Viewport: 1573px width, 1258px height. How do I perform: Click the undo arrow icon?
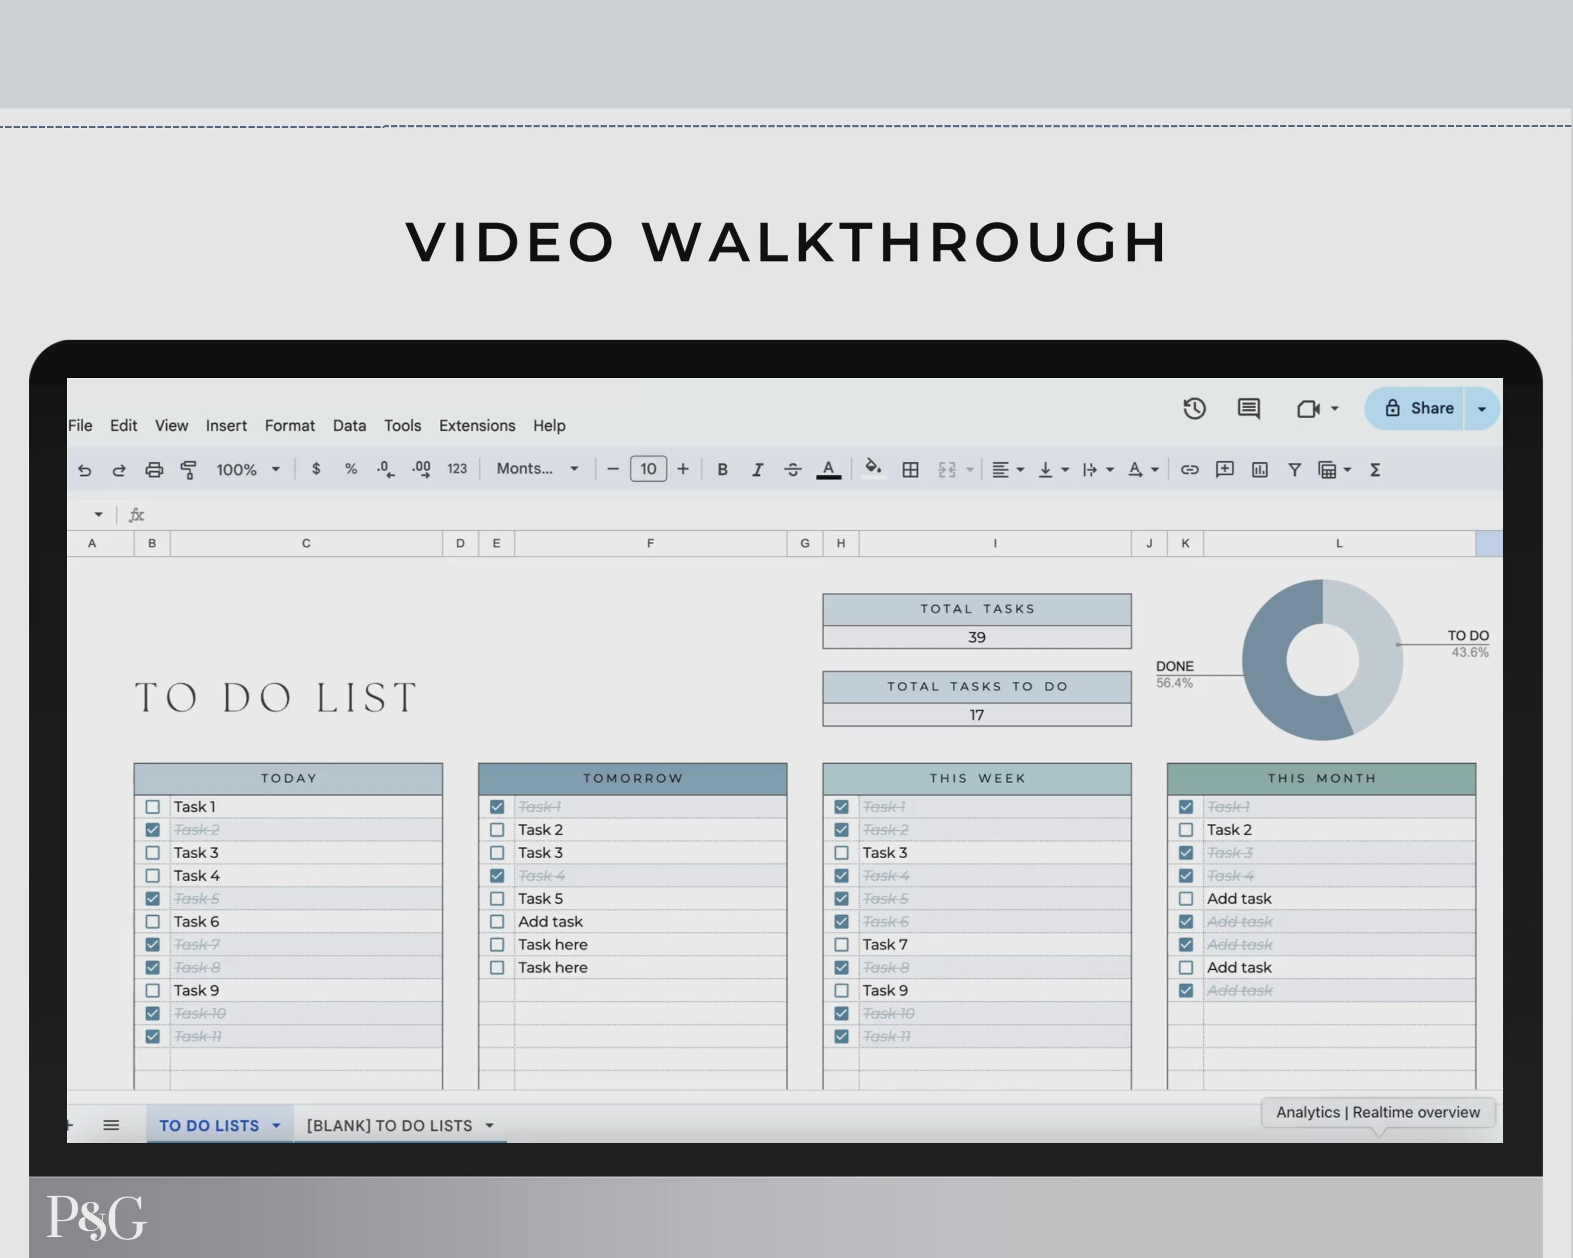coord(84,470)
